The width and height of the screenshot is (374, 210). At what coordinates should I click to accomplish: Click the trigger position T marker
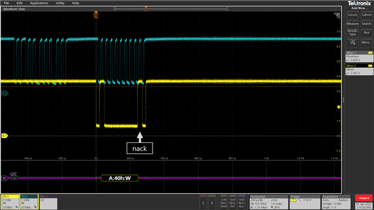pos(96,15)
